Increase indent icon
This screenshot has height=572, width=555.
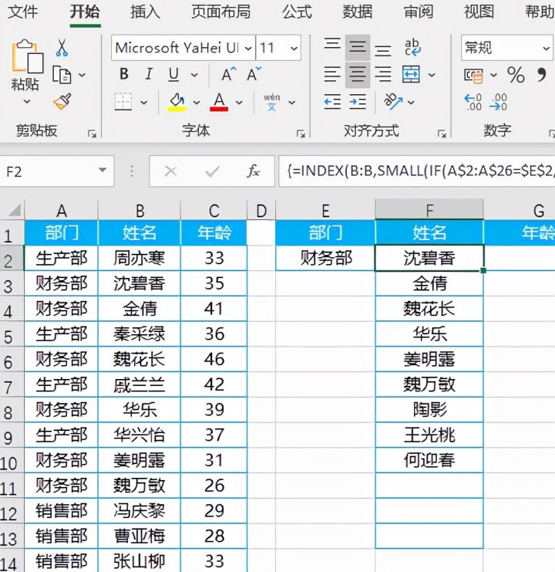click(358, 102)
